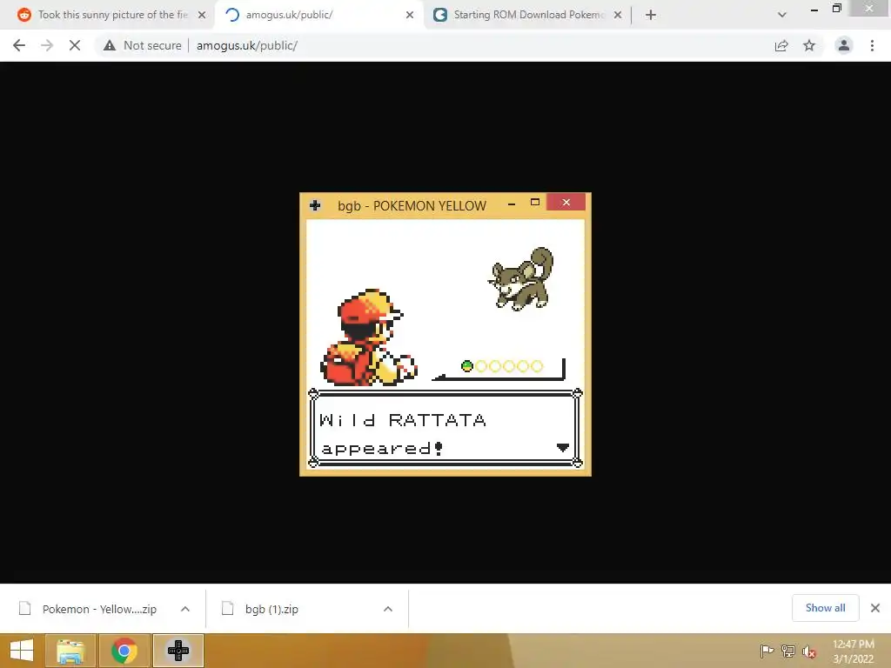The height and width of the screenshot is (668, 891).
Task: Click the taskbar clock 12:47 PM
Action: point(853,651)
